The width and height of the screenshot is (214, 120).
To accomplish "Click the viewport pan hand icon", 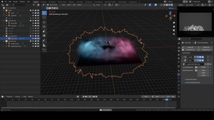I will click(174, 26).
